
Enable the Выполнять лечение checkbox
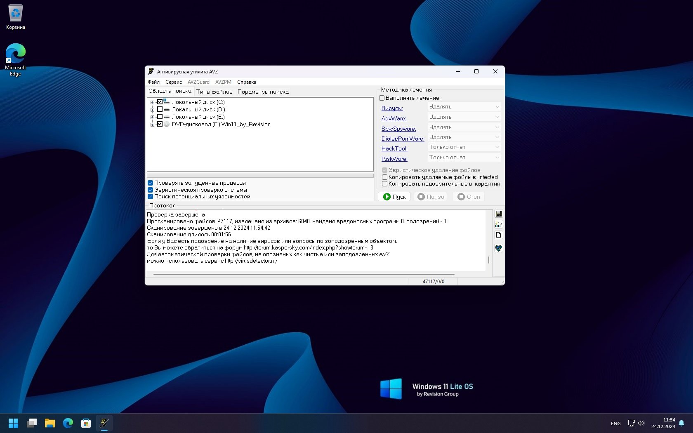pyautogui.click(x=382, y=98)
